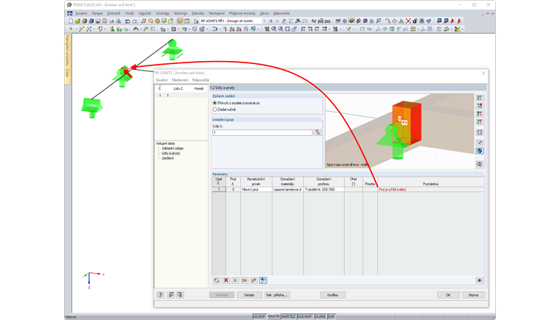
Task: Select 'Převzít z modelu konstrukce' radio option
Action: coord(214,103)
